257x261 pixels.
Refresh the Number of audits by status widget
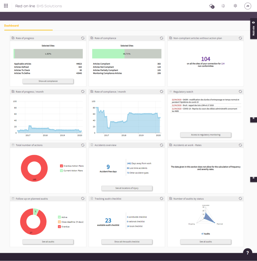(x=240, y=198)
